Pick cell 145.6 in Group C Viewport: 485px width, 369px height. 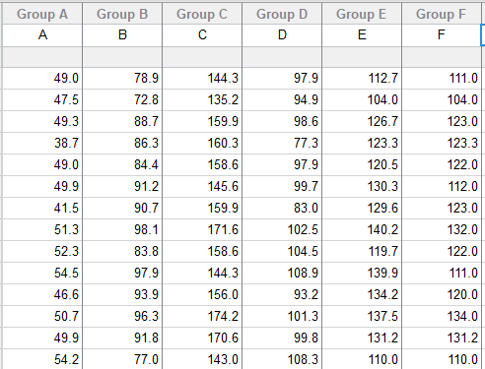click(202, 186)
